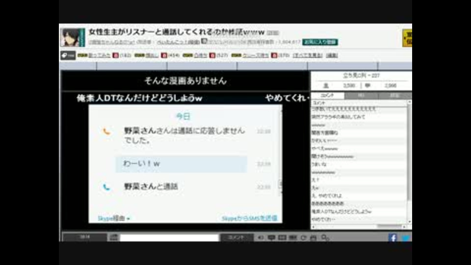
Task: Click the scroll-up arrow of the comment list
Action: pyautogui.click(x=409, y=103)
